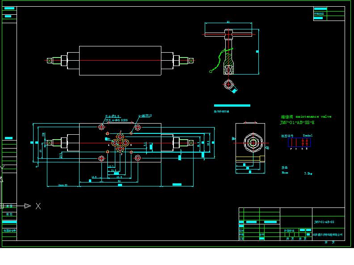Click the company name in title block
The height and width of the screenshot is (265, 354).
328,235
